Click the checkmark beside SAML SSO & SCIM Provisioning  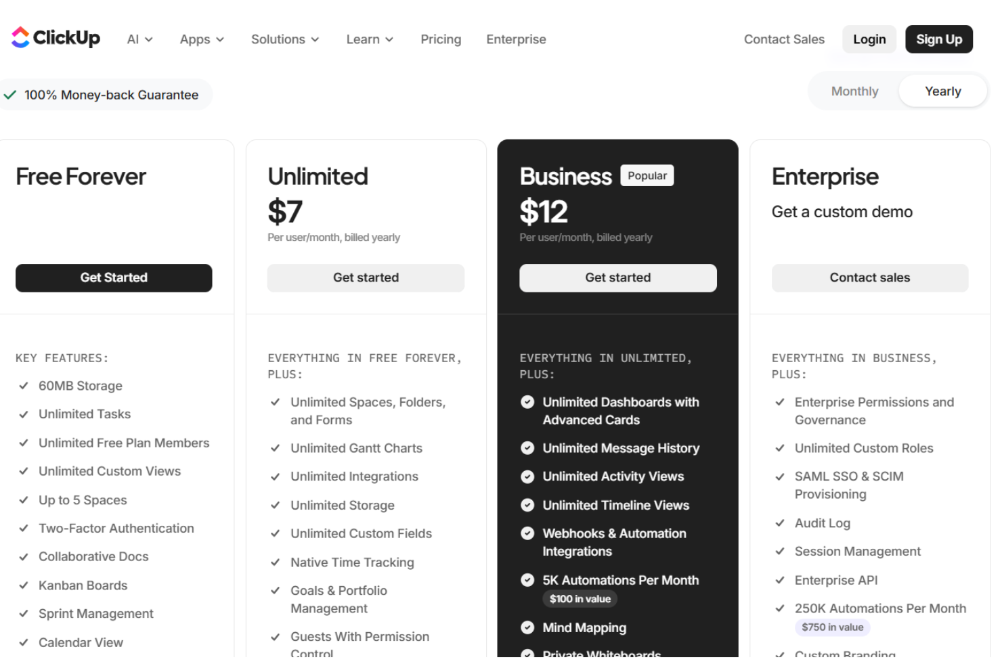point(779,476)
